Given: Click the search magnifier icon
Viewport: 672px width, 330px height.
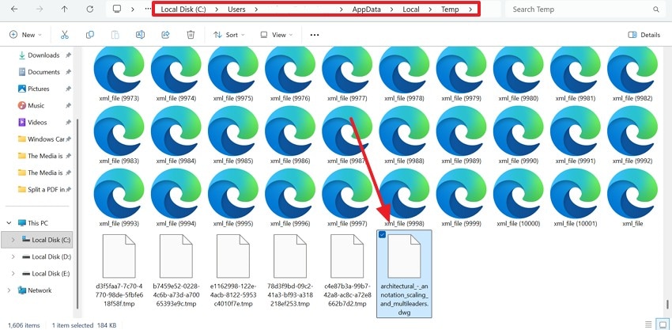Looking at the screenshot, I should [x=656, y=9].
